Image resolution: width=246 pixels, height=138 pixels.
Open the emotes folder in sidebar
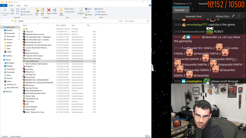coord(9,43)
